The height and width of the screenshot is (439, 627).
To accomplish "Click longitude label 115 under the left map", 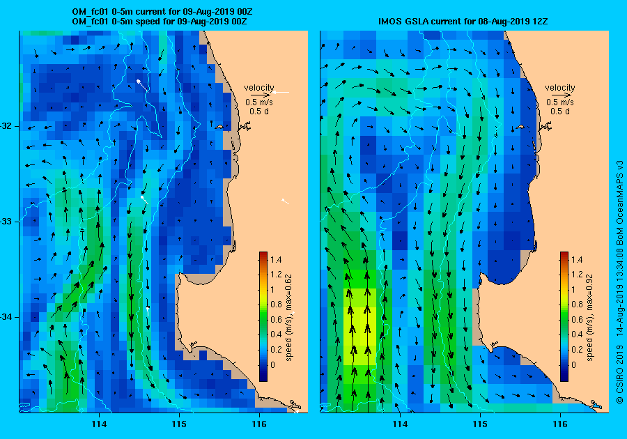I will coord(179,424).
